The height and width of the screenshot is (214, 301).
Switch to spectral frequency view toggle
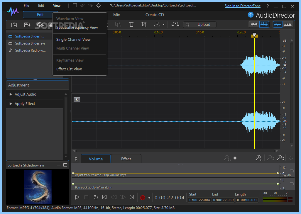point(288,24)
